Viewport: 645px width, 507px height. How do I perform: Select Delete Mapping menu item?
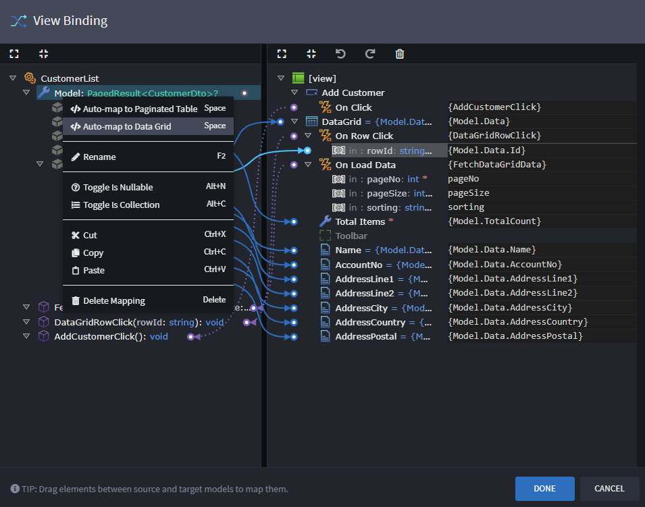pos(148,300)
